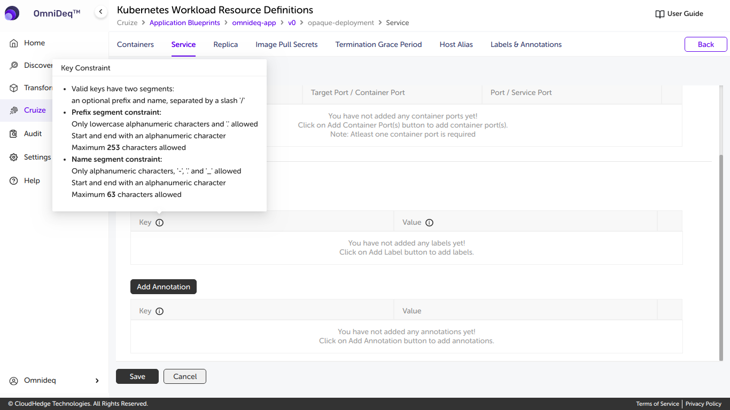Open the Application Blueprints breadcrumb link
The image size is (730, 410).
point(184,23)
